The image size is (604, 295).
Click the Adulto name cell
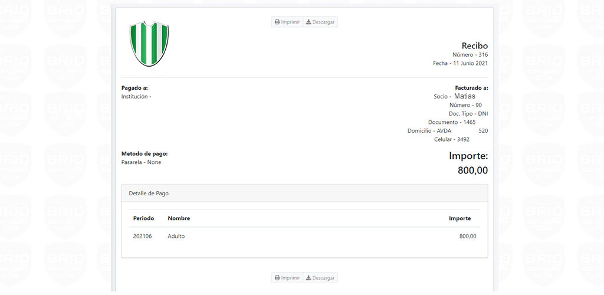[x=176, y=237]
